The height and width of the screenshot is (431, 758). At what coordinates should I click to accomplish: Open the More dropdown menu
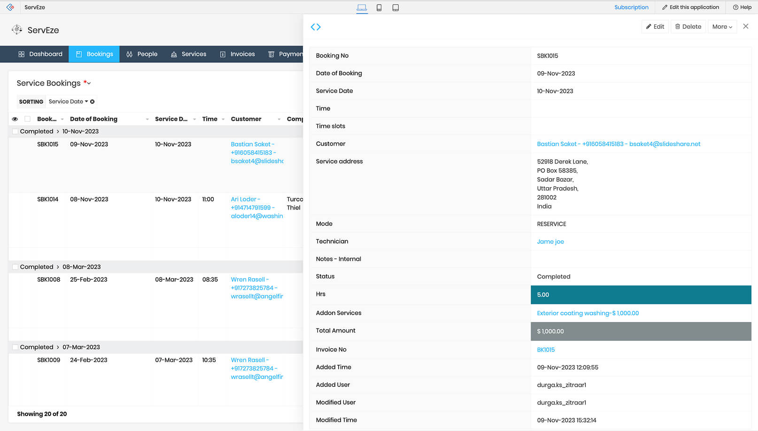click(x=722, y=27)
